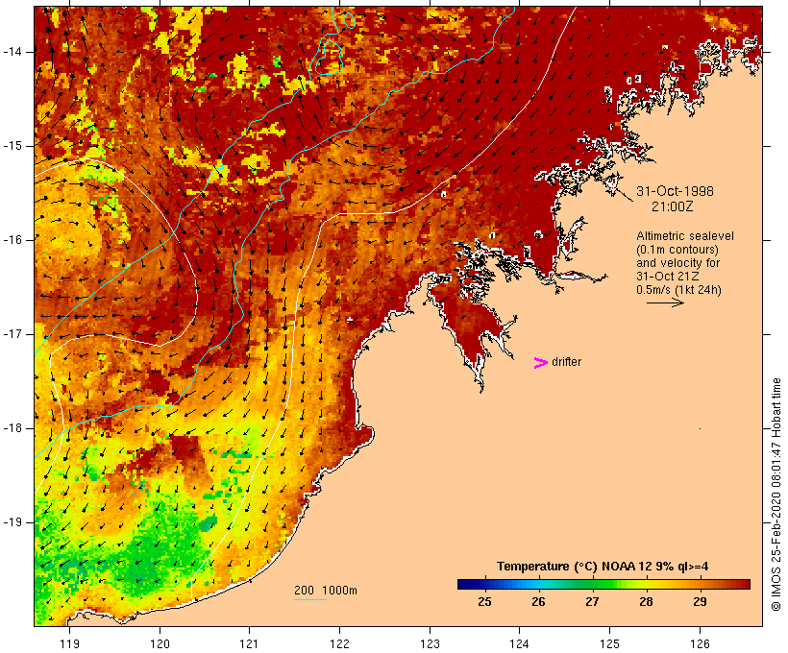
Task: Click the latitude axis label '-17'
Action: 12,334
